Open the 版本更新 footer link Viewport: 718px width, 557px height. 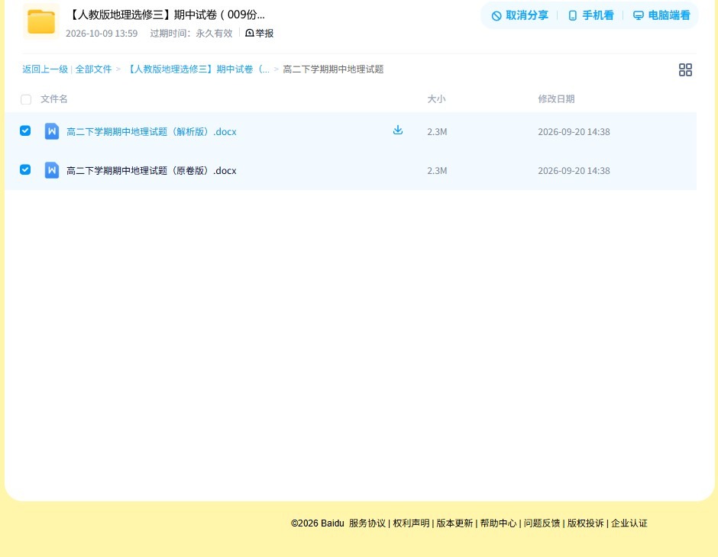(454, 523)
